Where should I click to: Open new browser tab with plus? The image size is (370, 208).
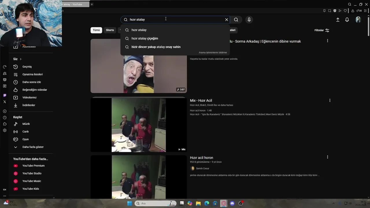tap(92, 4)
